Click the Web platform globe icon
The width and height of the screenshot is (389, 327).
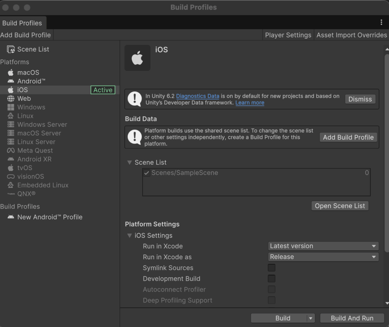[11, 98]
